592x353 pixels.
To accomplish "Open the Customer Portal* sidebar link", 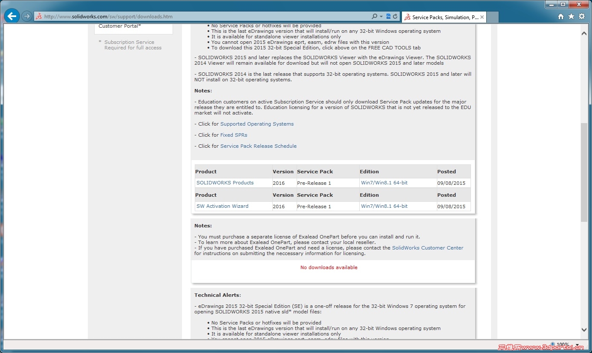I will pyautogui.click(x=120, y=26).
